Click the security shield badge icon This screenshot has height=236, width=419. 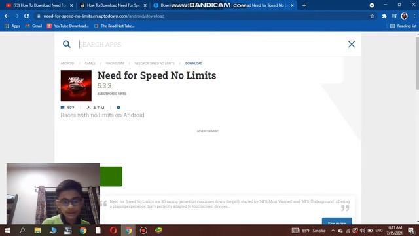118,108
